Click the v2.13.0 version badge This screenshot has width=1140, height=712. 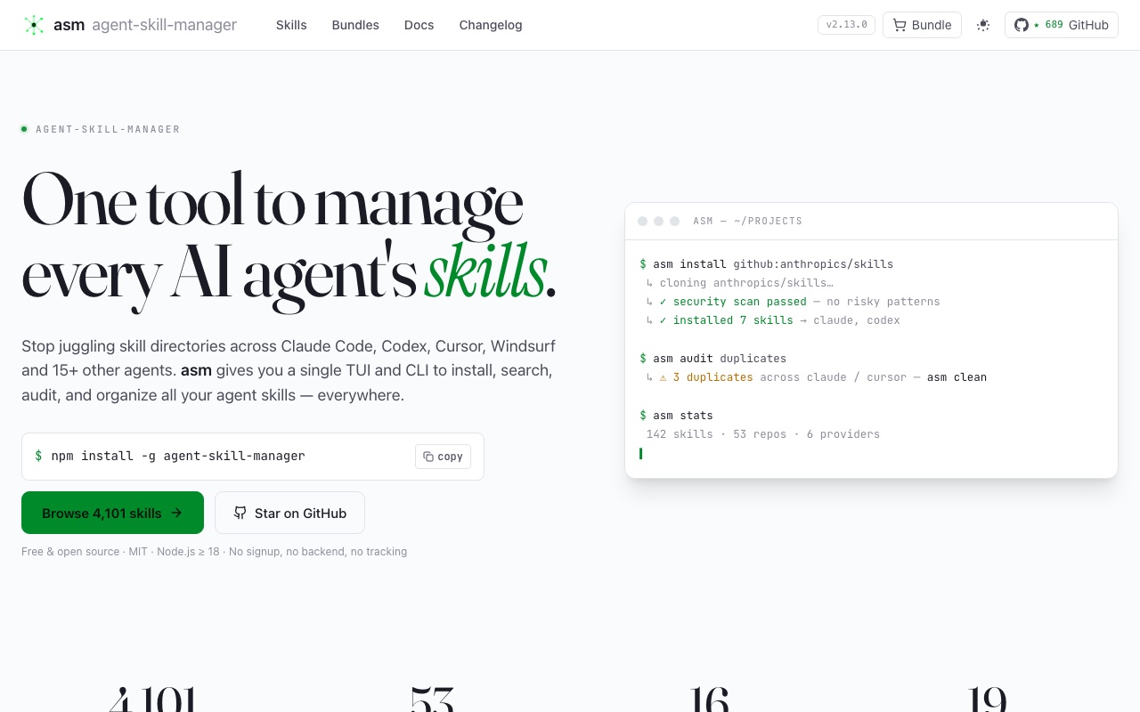(847, 25)
